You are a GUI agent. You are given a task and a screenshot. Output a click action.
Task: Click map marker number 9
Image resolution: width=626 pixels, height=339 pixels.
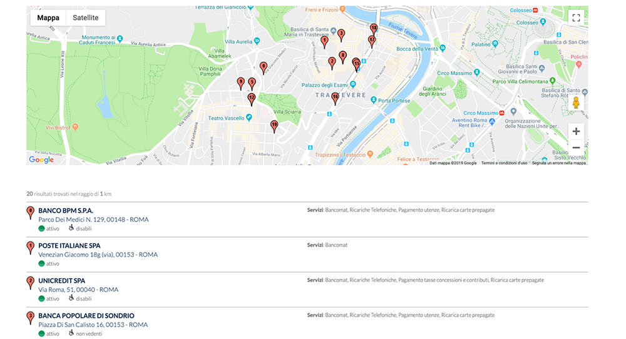coord(240,83)
